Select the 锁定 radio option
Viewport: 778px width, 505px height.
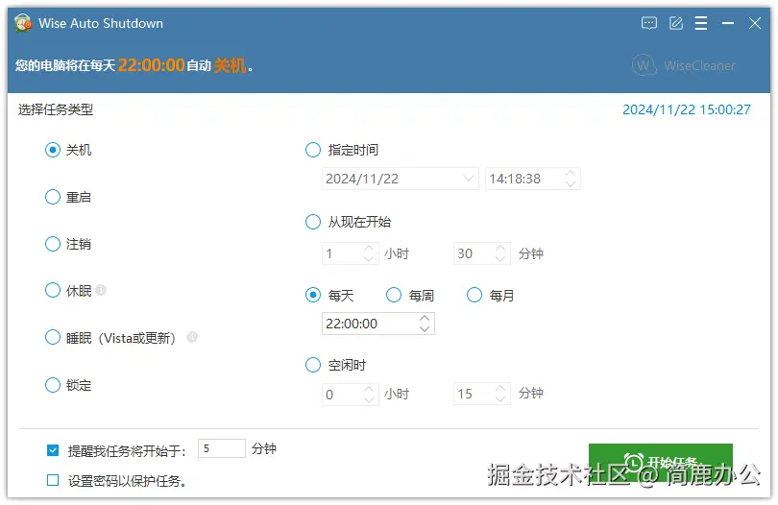tap(53, 385)
